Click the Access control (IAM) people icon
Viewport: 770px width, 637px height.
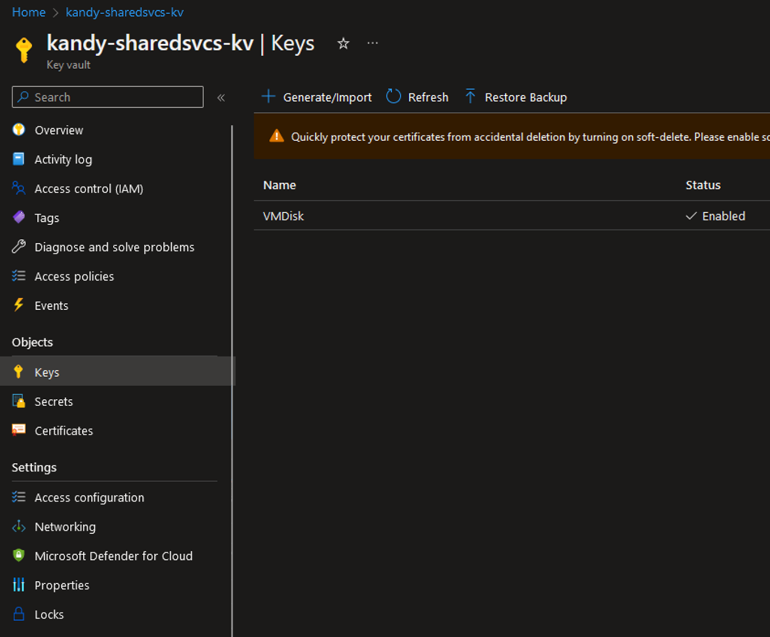19,188
